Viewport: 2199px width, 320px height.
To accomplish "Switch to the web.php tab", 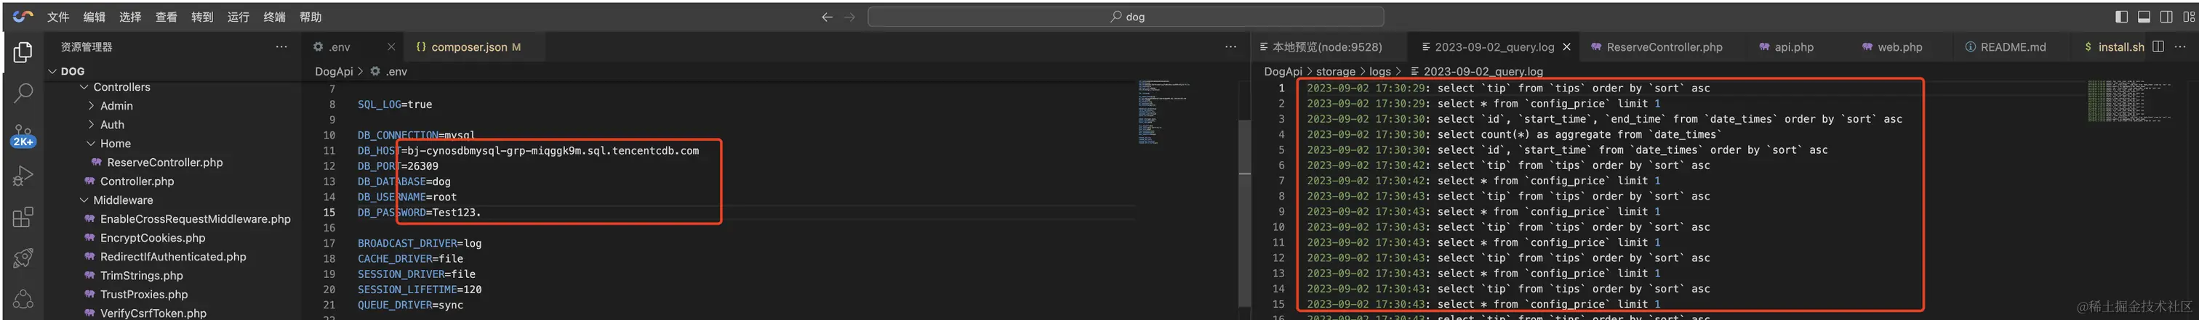I will pos(1899,47).
